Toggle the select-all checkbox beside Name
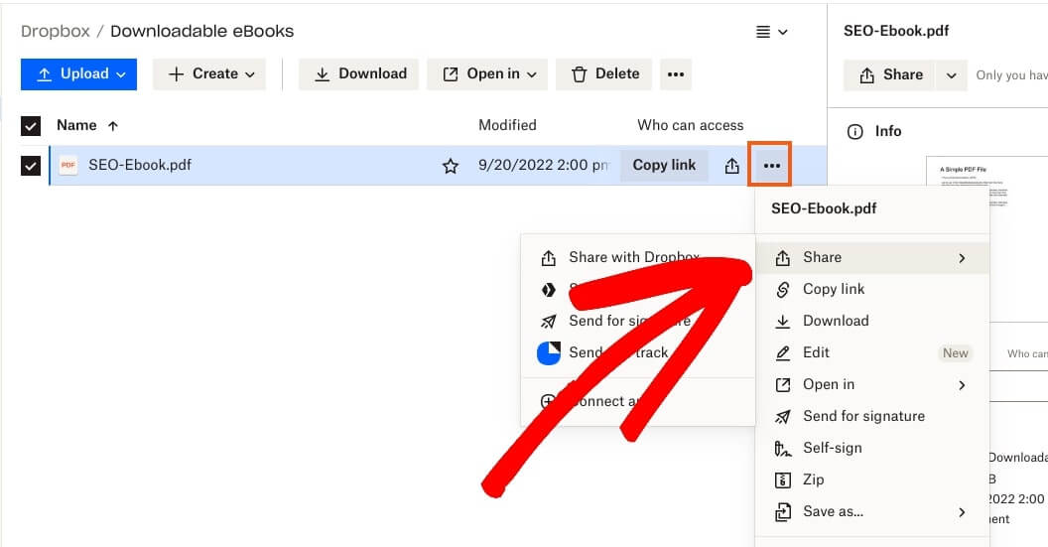The height and width of the screenshot is (547, 1048). pyautogui.click(x=31, y=126)
